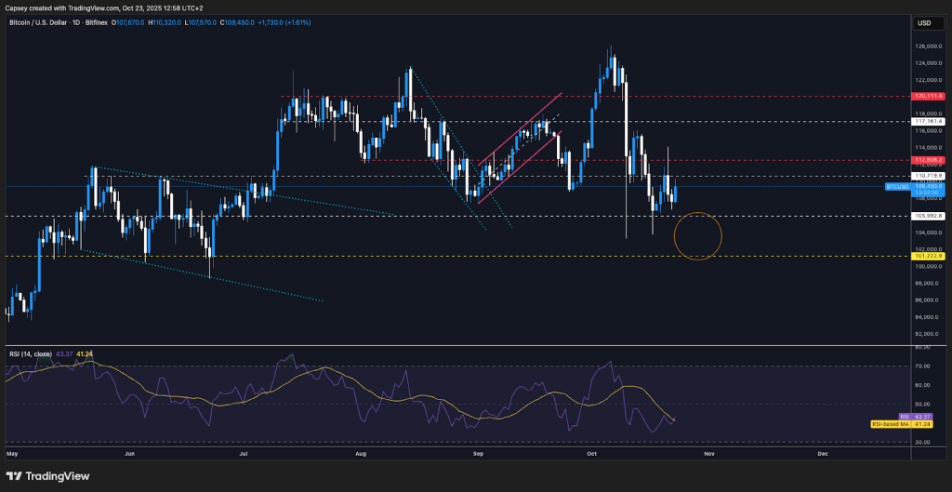The image size is (952, 492).
Task: Open the USD currency selector
Action: point(923,23)
